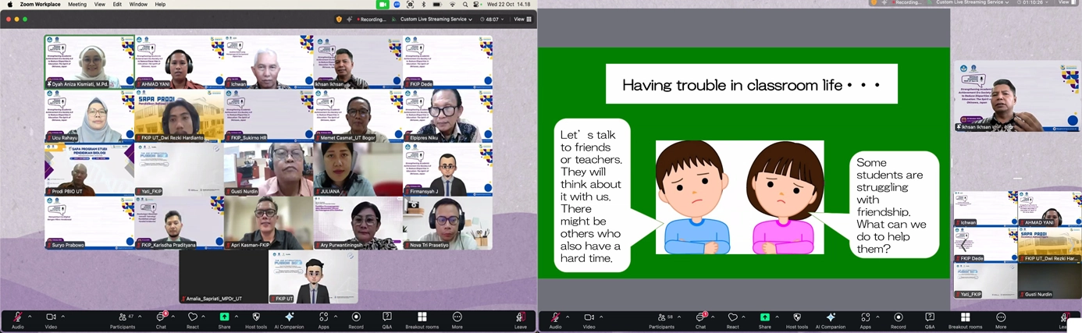Image resolution: width=1082 pixels, height=333 pixels.
Task: Select the JULIANA participant video tile
Action: (358, 168)
